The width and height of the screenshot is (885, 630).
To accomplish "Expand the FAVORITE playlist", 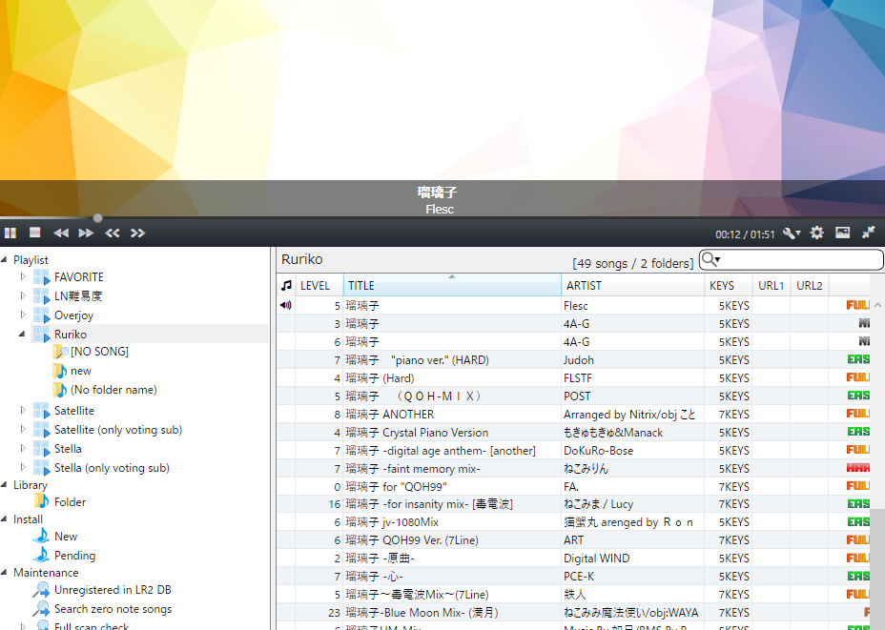I will (x=23, y=276).
